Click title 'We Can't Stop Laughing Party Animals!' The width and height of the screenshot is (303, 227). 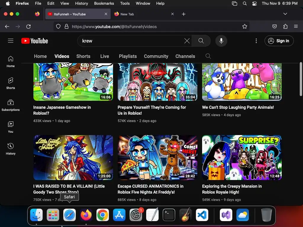click(238, 107)
